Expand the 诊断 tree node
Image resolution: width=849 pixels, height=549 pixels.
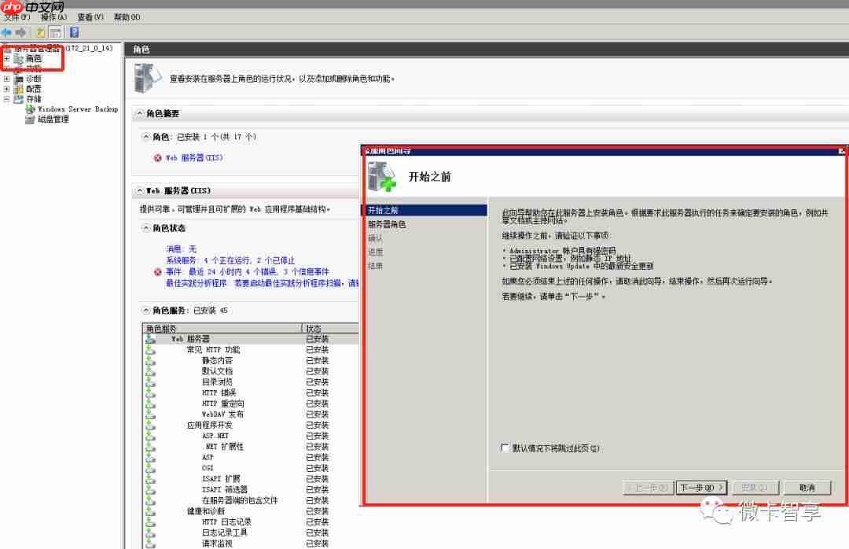[6, 79]
